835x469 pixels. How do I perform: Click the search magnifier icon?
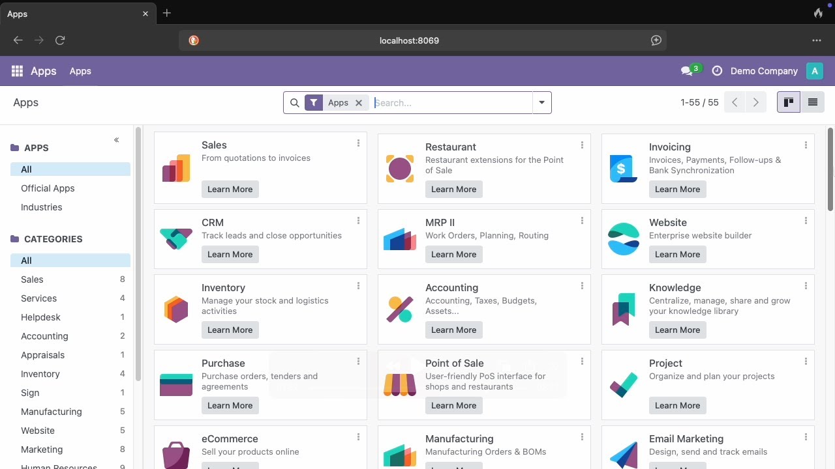pos(294,103)
